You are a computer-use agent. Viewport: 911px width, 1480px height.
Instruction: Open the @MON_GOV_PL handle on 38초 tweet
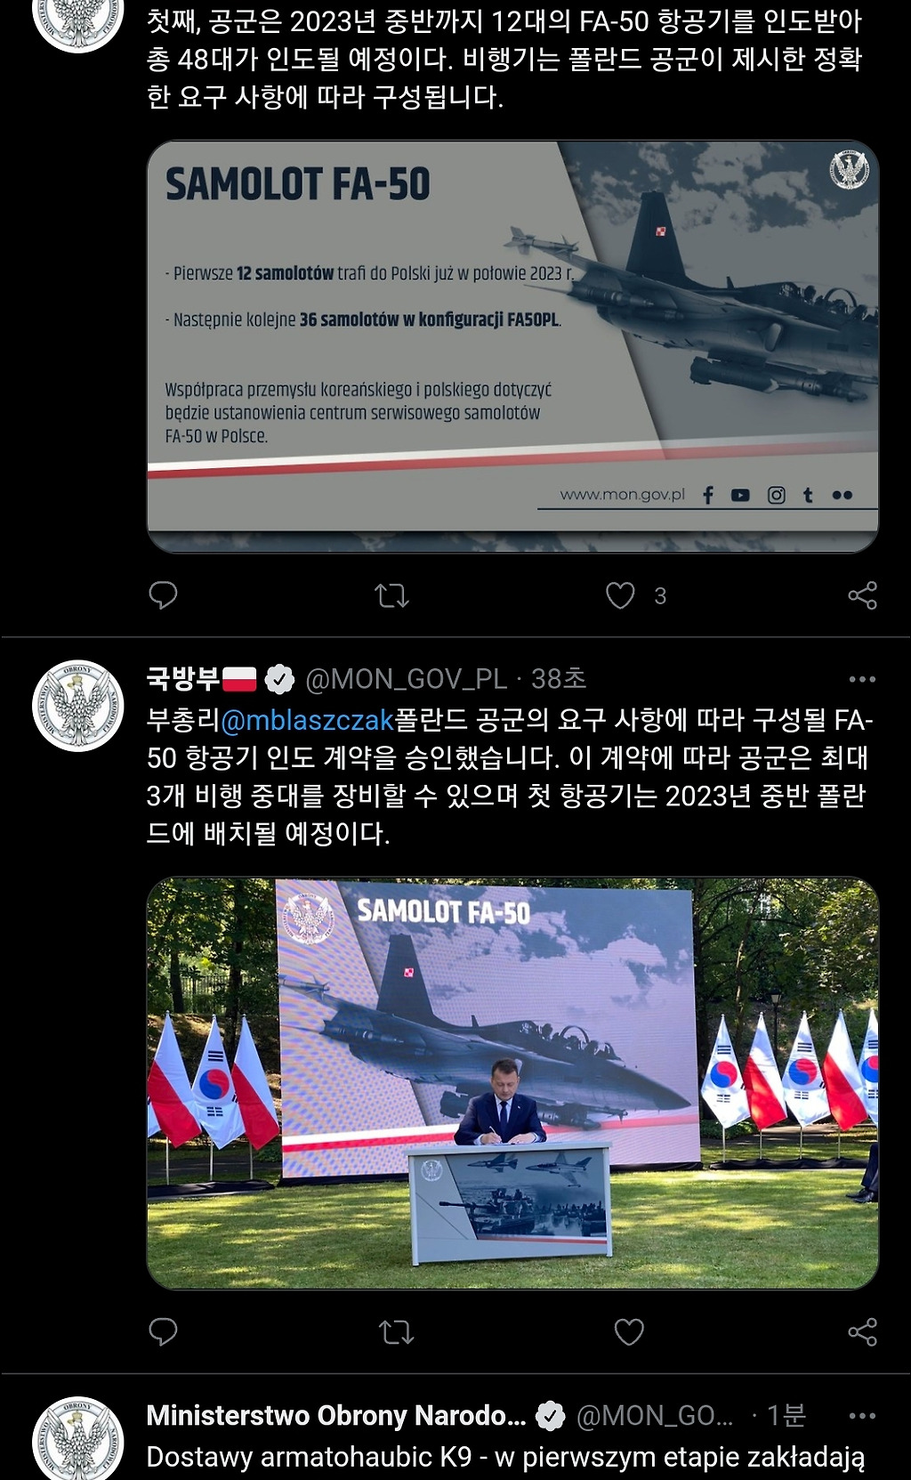click(x=407, y=680)
